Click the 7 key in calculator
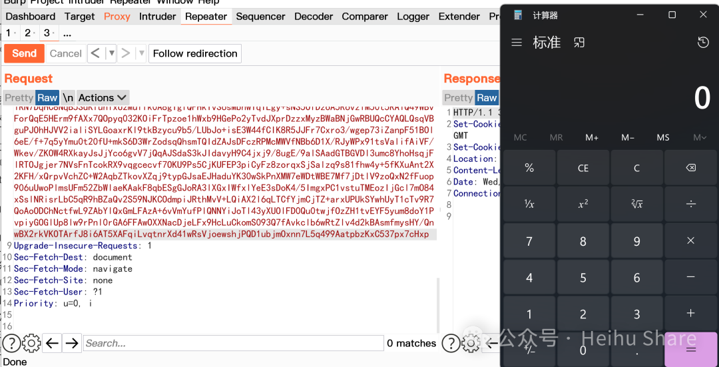 530,241
